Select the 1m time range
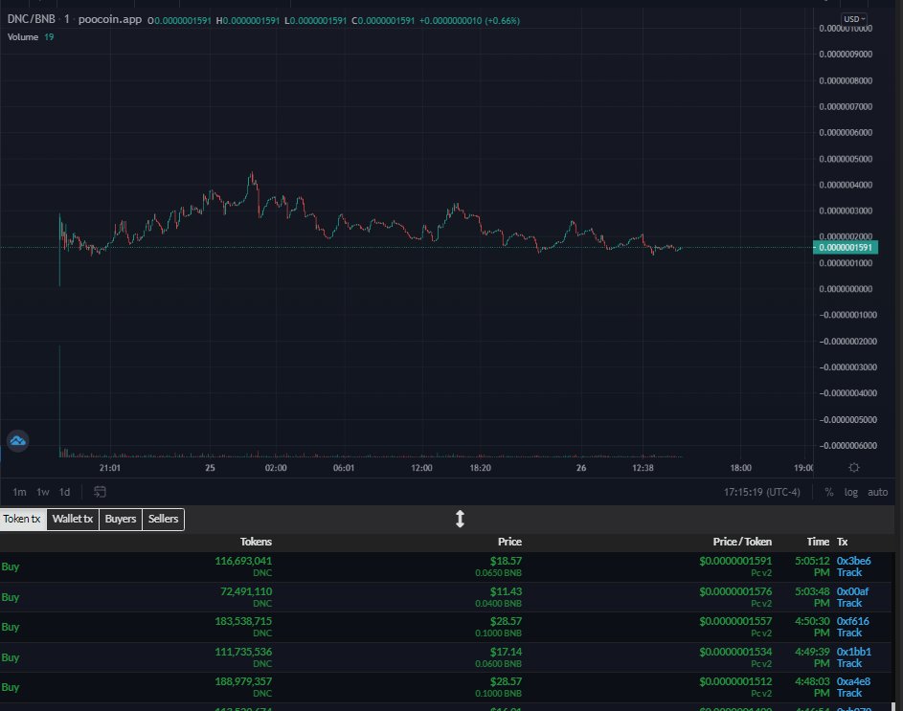 coord(19,492)
